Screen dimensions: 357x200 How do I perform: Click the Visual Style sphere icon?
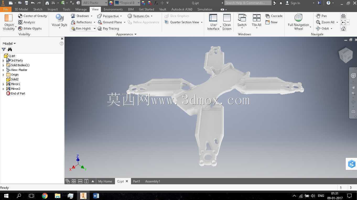coord(59,18)
